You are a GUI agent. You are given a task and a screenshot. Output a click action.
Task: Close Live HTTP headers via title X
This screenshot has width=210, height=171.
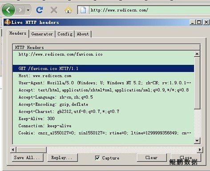[x=206, y=22]
